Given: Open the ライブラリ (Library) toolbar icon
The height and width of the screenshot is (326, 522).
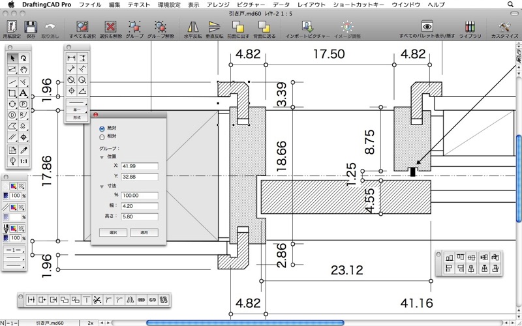Looking at the screenshot, I should [470, 27].
